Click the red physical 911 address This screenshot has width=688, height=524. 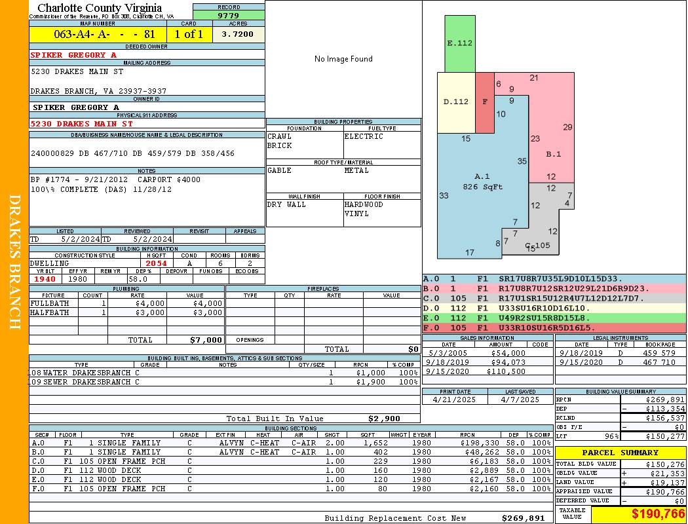coord(82,124)
